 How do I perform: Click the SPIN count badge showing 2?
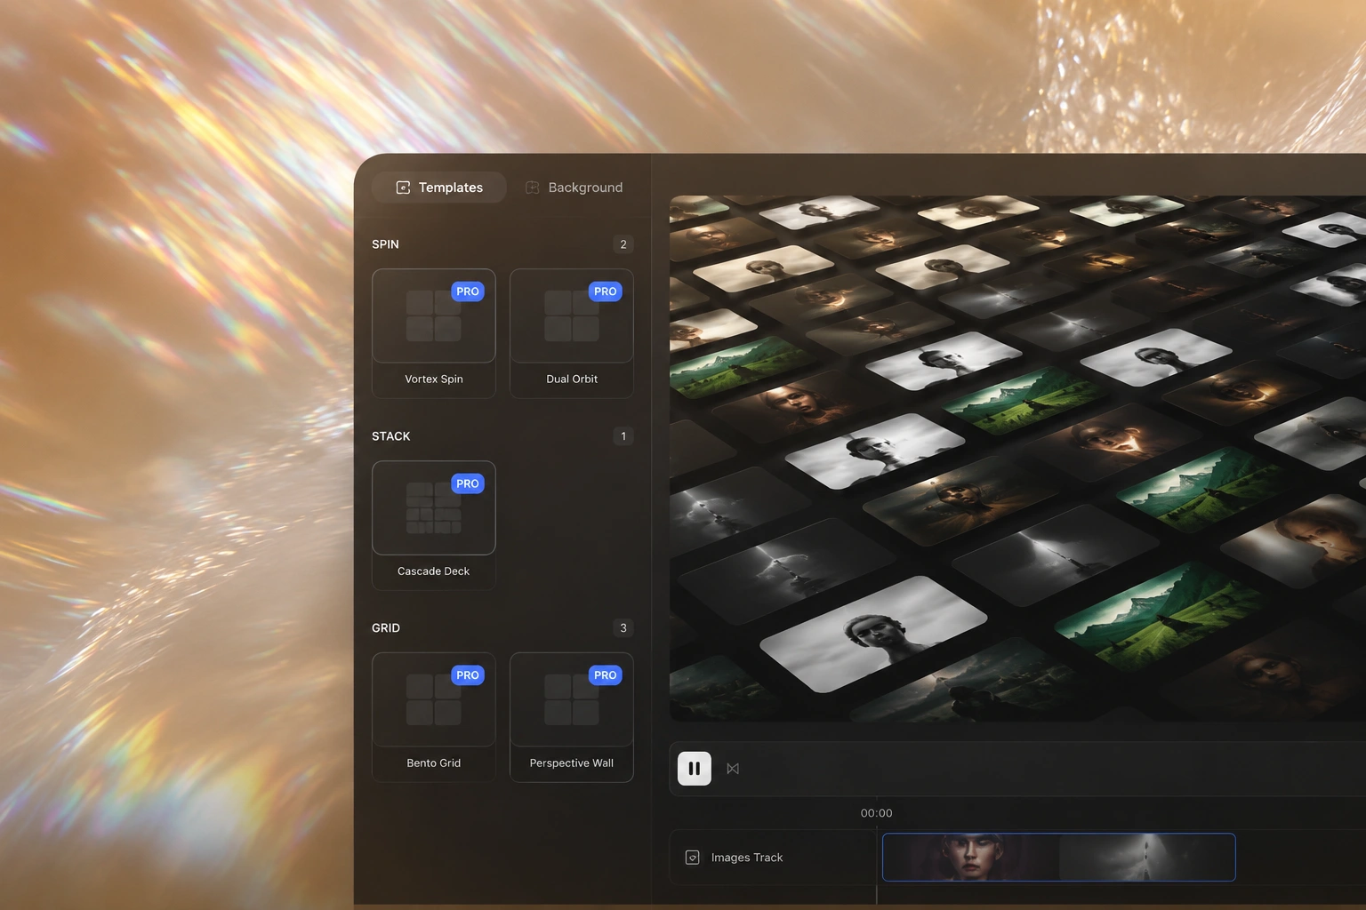623,244
